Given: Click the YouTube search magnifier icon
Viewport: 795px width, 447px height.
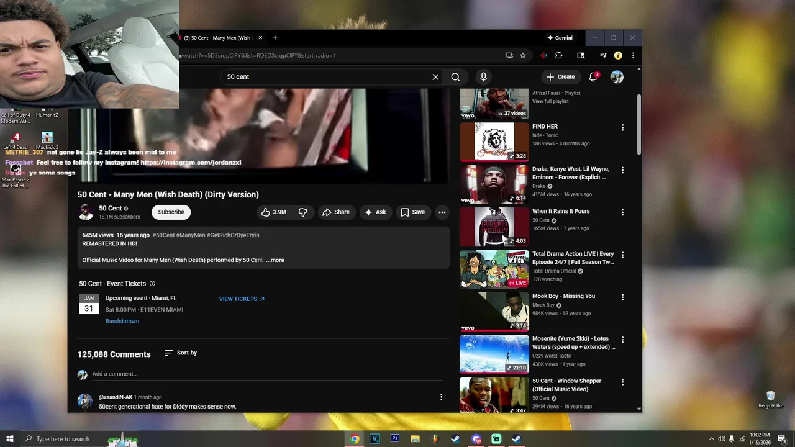Looking at the screenshot, I should (x=455, y=77).
